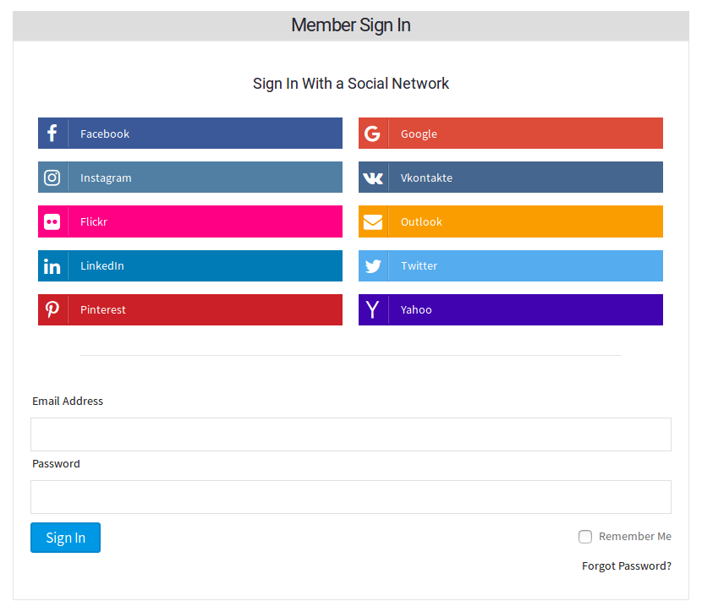The height and width of the screenshot is (612, 702).
Task: Enable the Remember Me checkbox
Action: [x=585, y=537]
